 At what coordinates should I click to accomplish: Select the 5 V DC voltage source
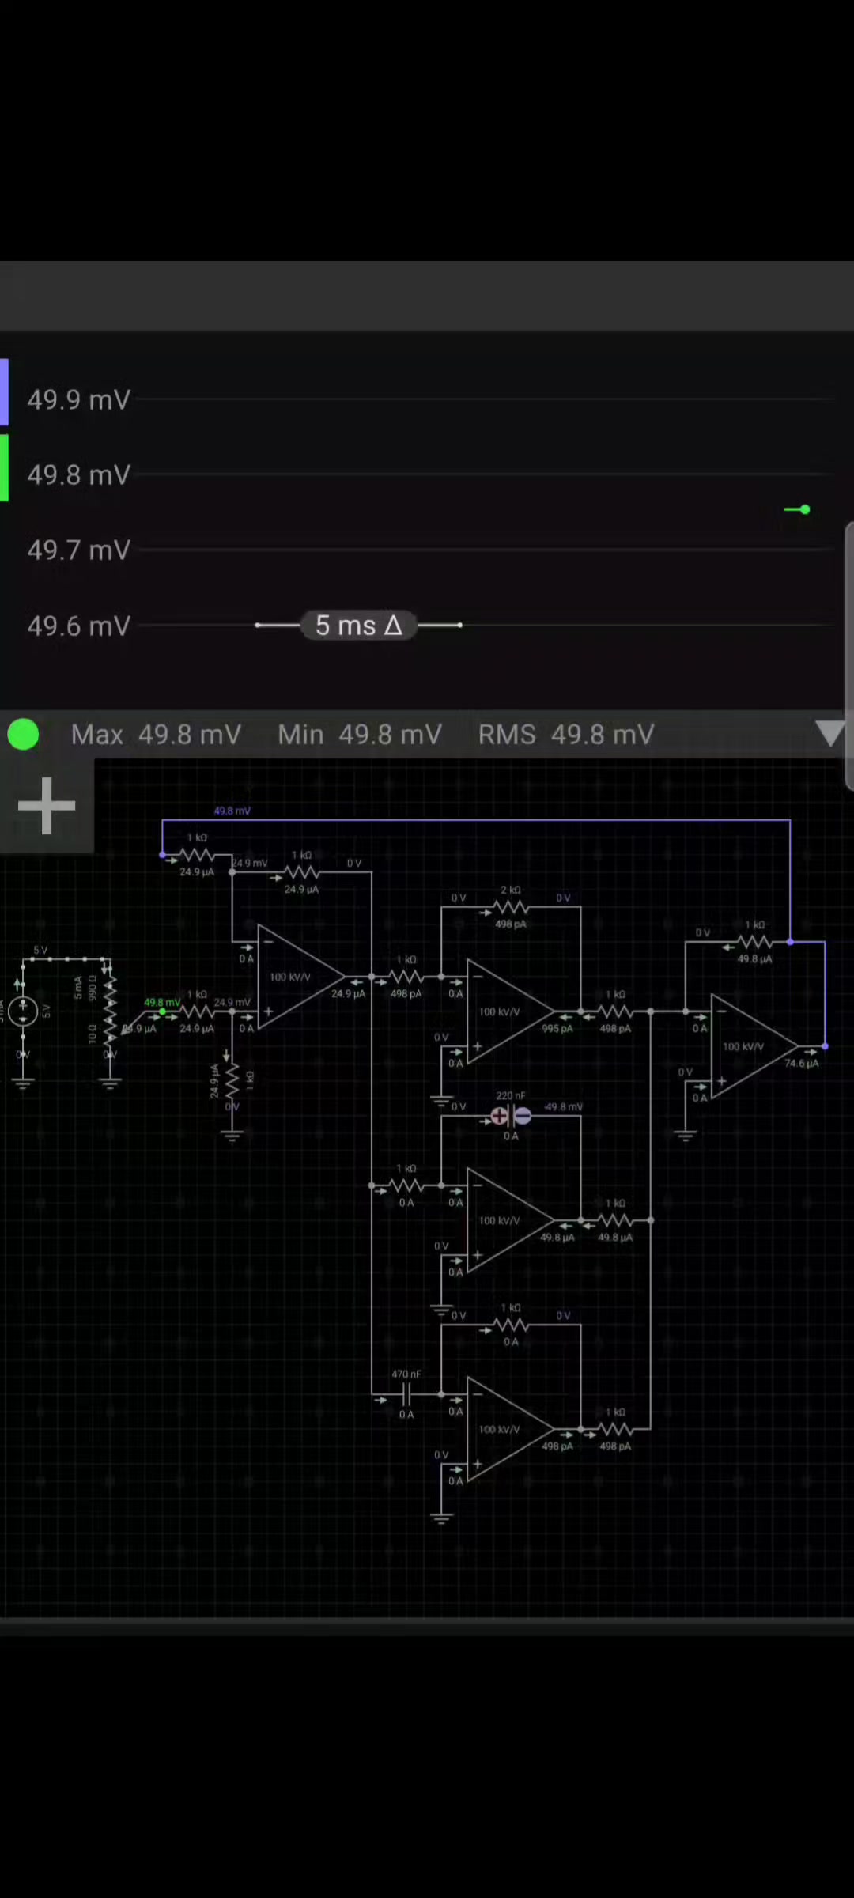click(x=24, y=1011)
